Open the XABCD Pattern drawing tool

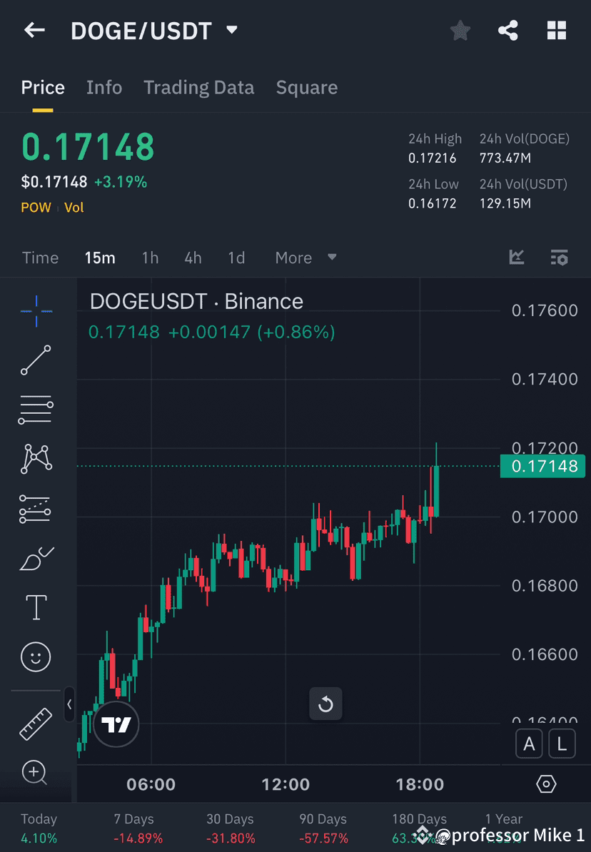pos(36,459)
